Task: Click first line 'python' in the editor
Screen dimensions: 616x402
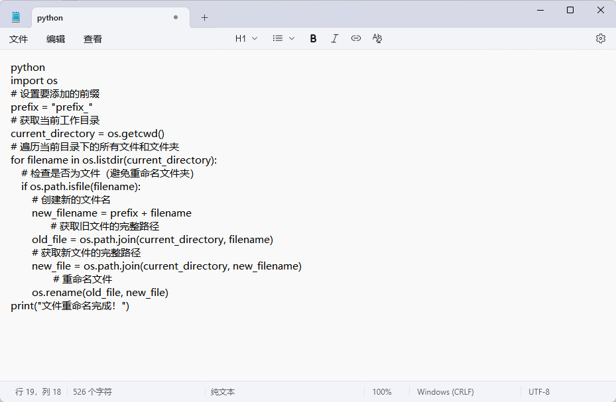Action: pyautogui.click(x=28, y=68)
